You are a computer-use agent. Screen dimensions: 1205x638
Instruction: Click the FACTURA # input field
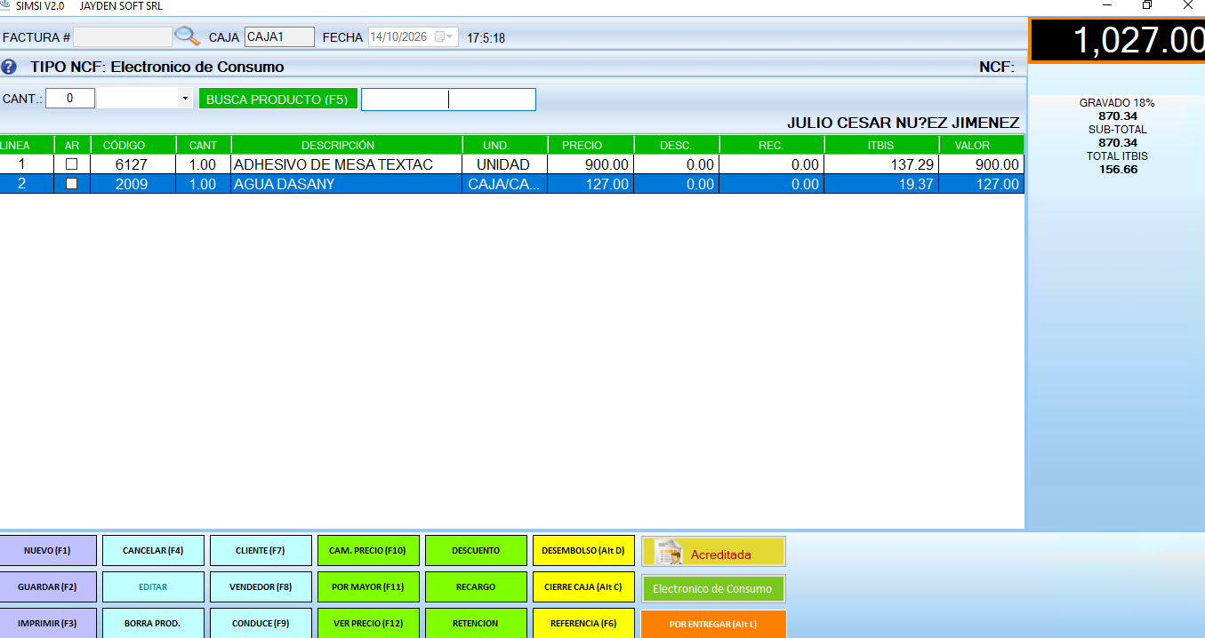[123, 37]
